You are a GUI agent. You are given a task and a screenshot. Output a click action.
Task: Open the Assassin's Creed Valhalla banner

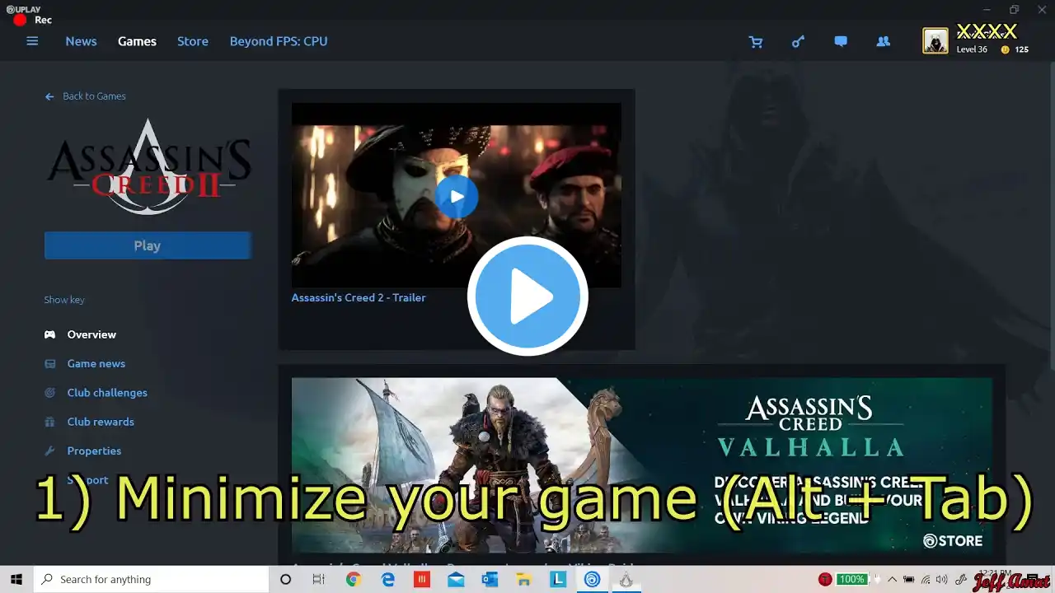point(642,465)
